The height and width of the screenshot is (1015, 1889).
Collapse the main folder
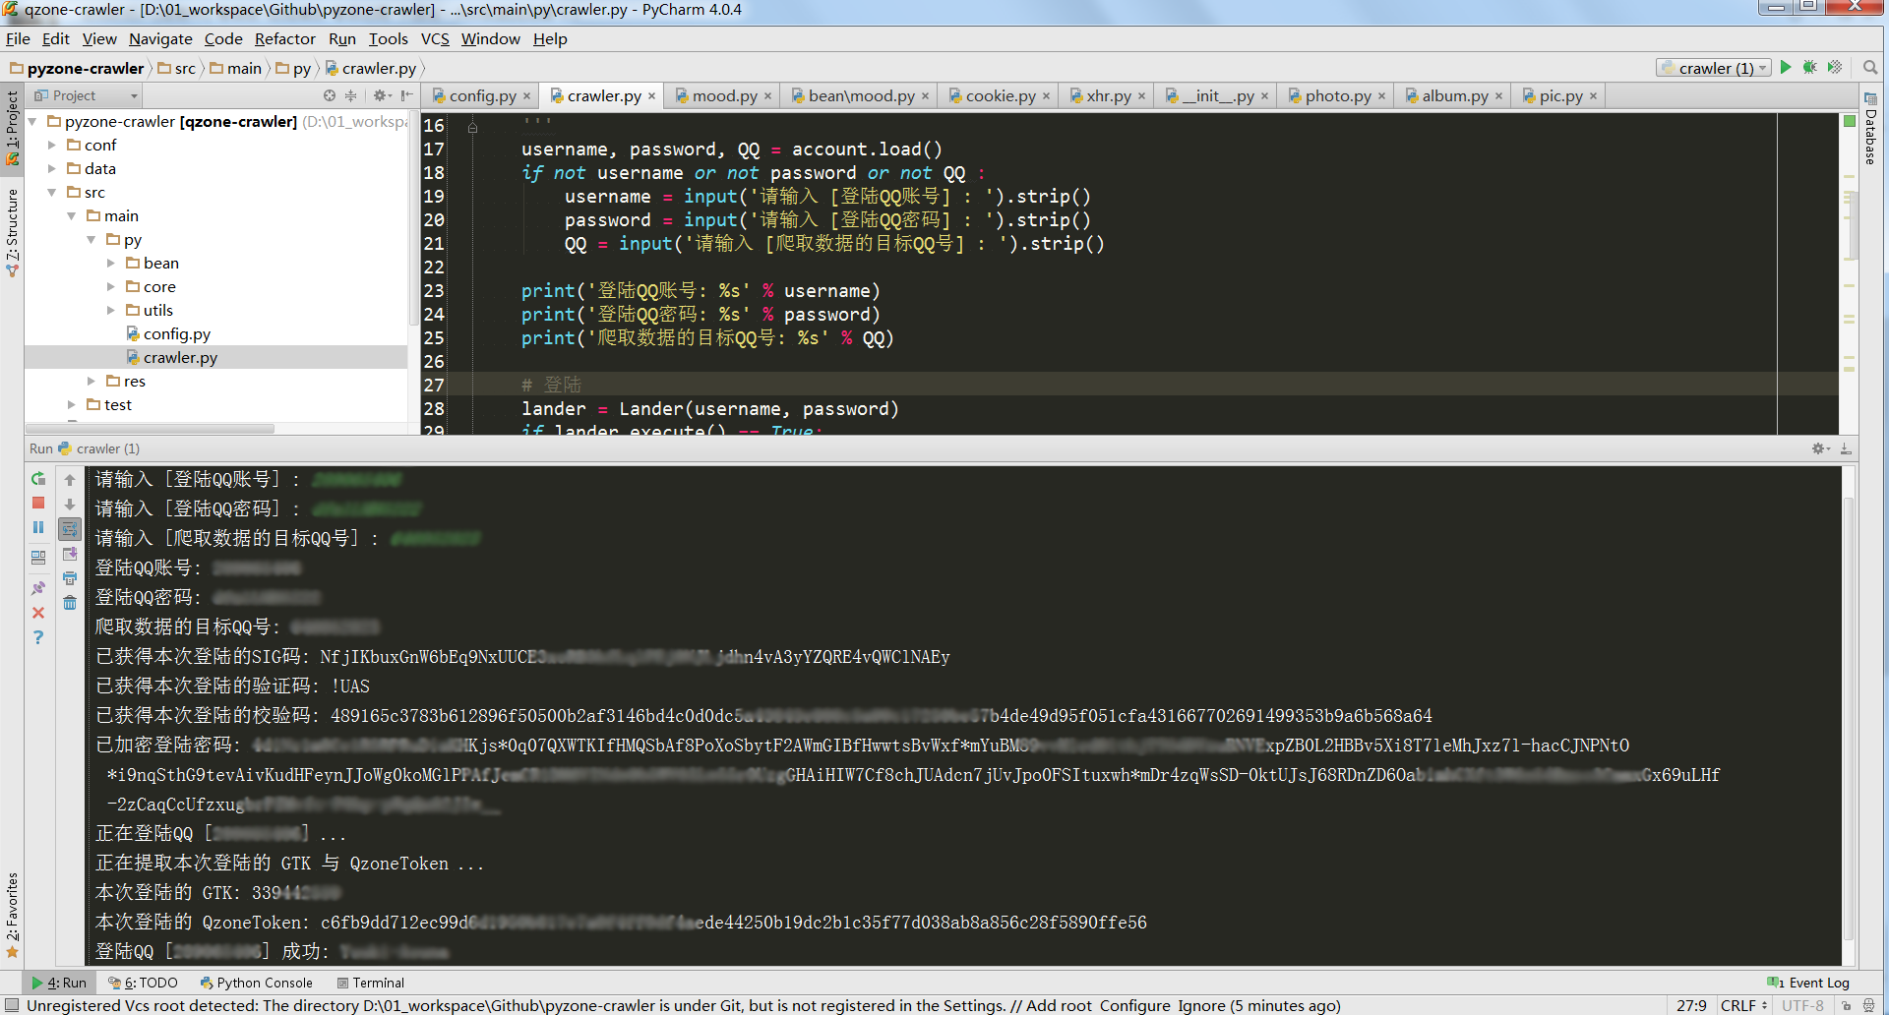click(72, 216)
